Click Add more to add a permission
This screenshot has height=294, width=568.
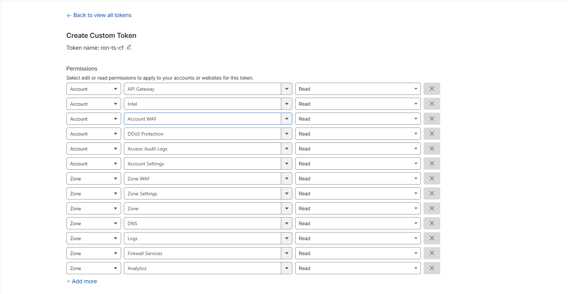pos(82,281)
